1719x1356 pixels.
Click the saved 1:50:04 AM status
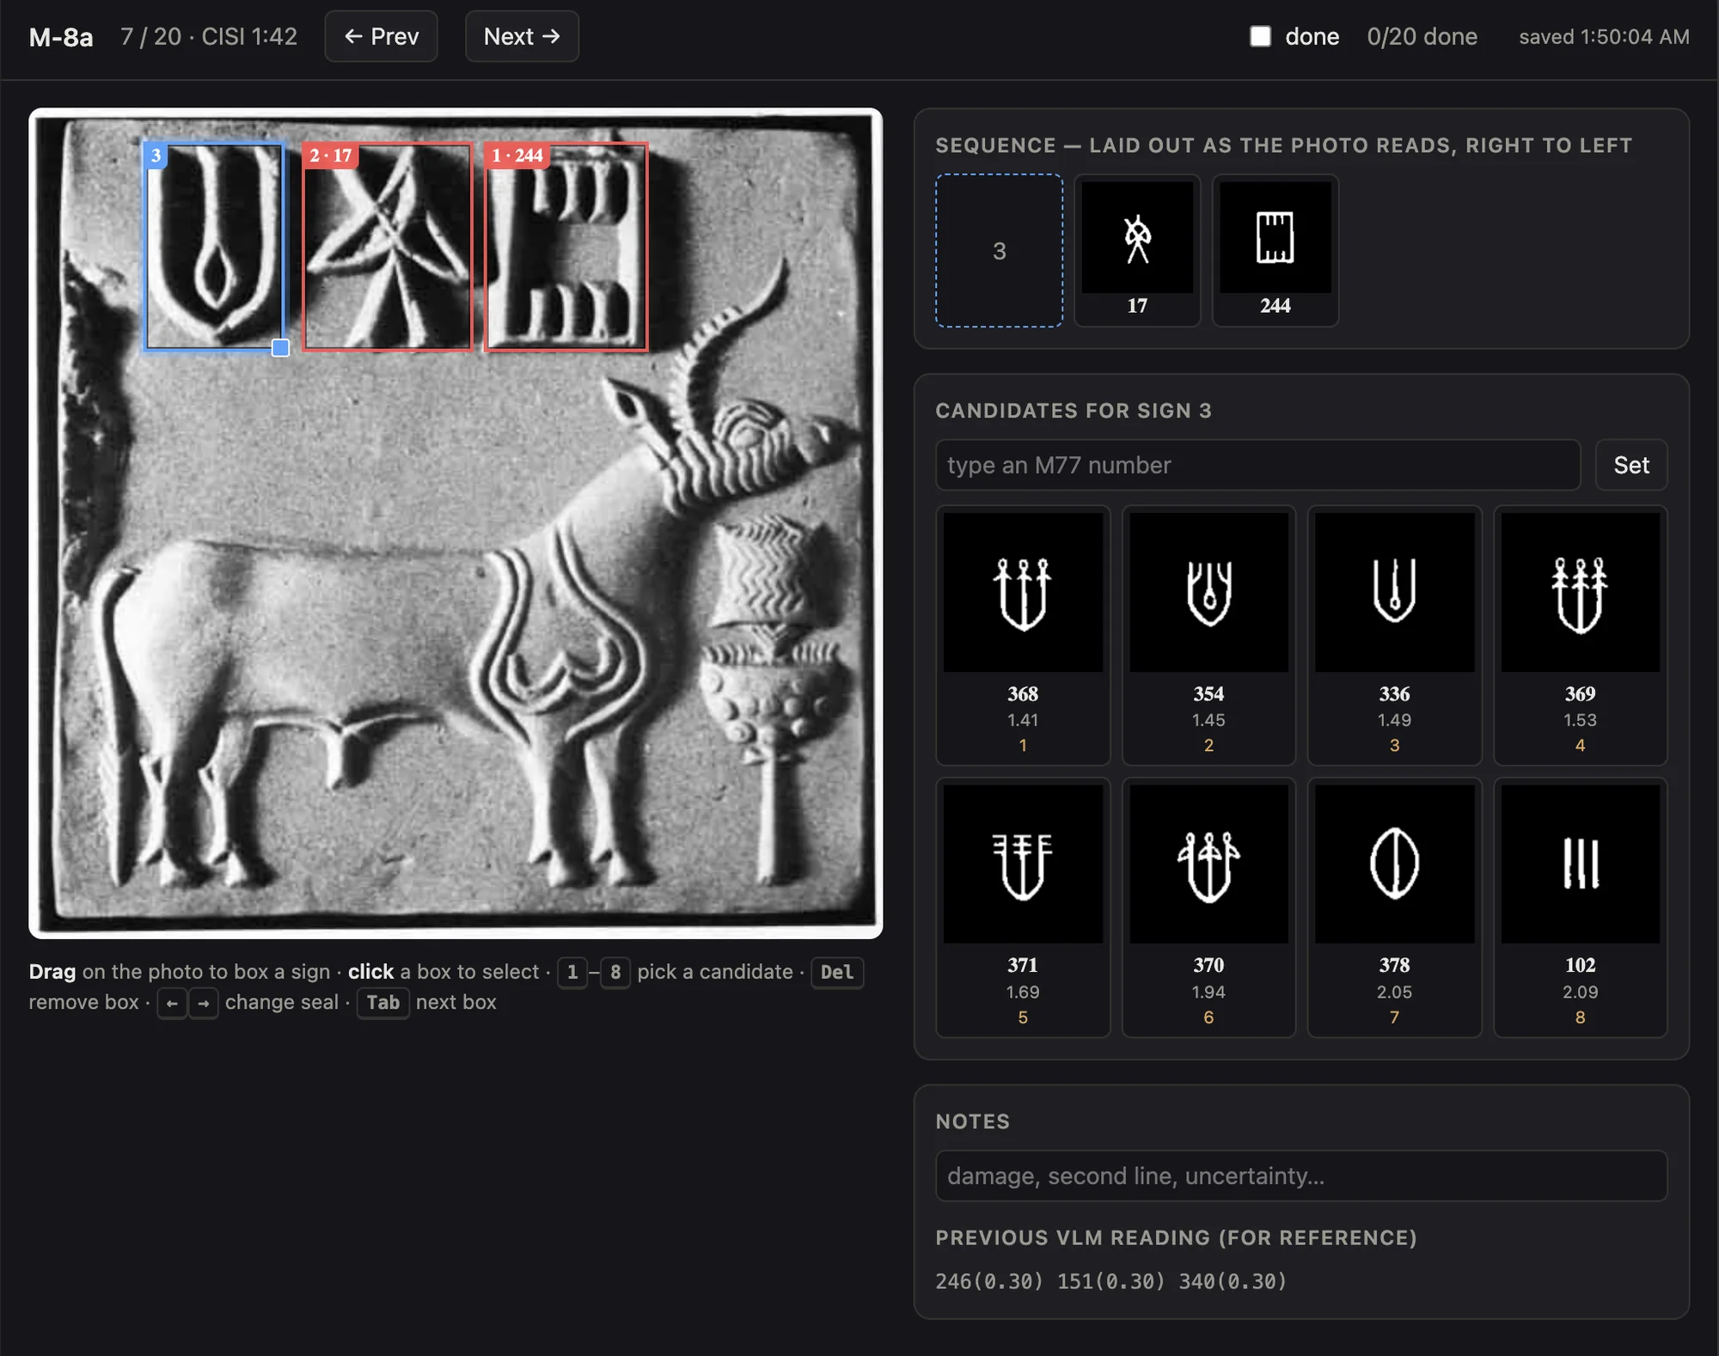(1604, 37)
